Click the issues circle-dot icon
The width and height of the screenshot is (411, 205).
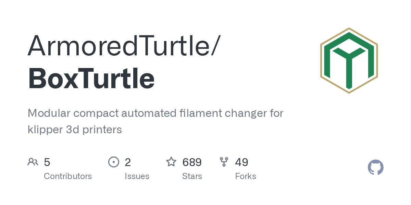114,162
